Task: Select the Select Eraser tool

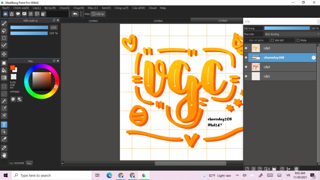Action: [x=4, y=116]
